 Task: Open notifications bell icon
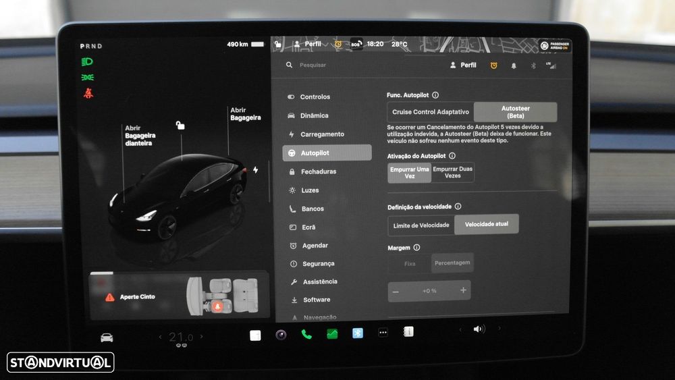514,66
